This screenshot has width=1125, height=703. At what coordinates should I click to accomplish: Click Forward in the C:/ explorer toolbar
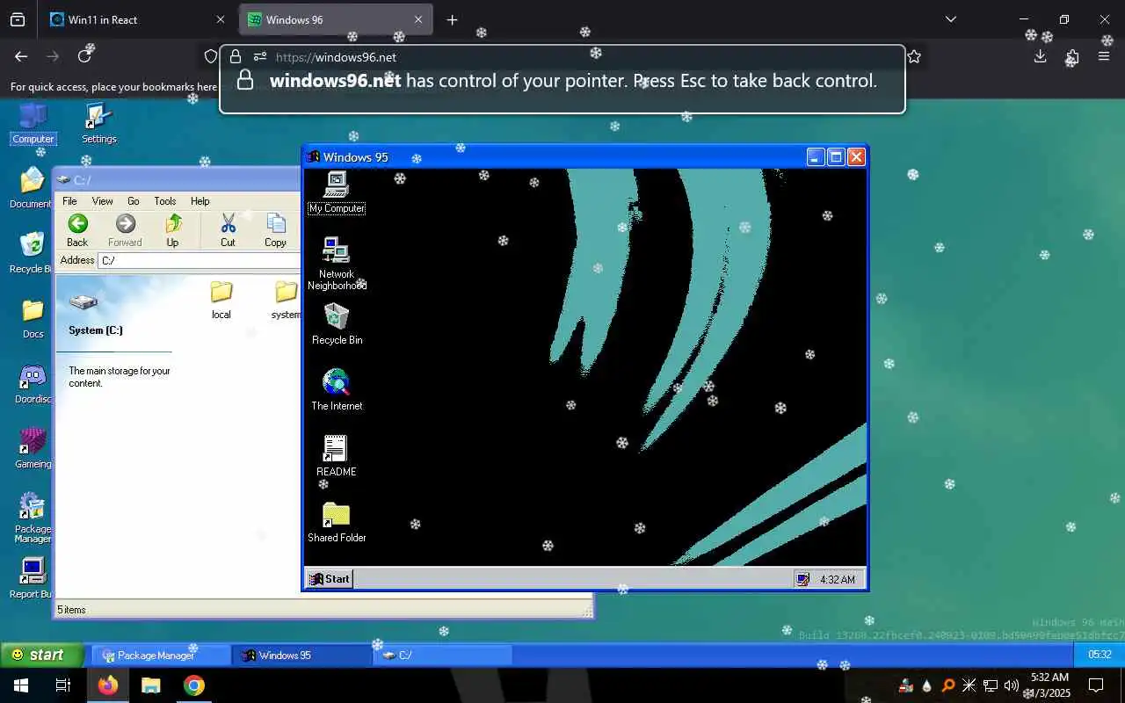point(125,230)
